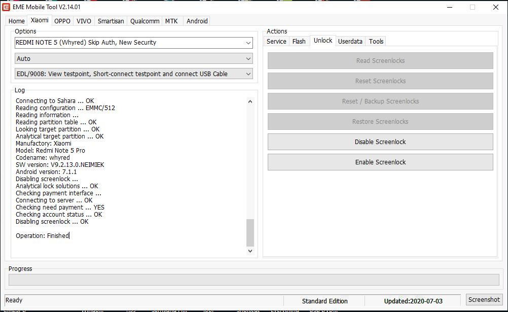
Task: Click the Read Screenlocks button
Action: click(380, 61)
